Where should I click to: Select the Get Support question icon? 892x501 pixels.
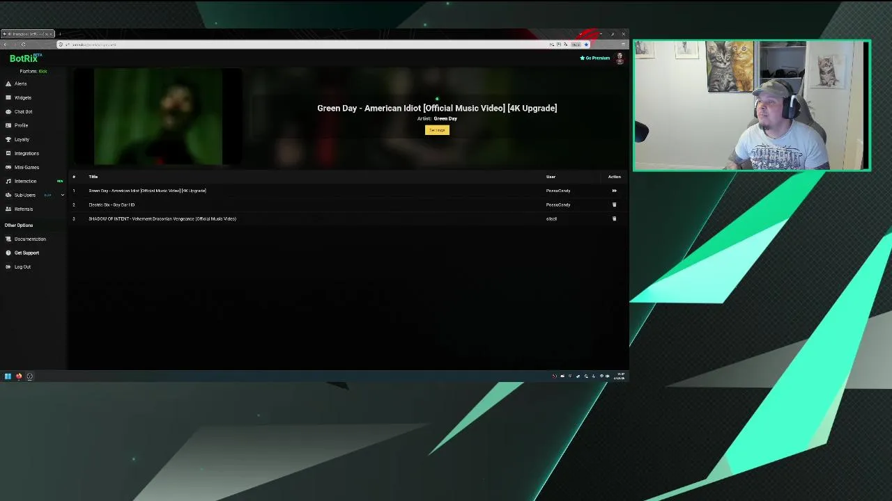click(8, 253)
